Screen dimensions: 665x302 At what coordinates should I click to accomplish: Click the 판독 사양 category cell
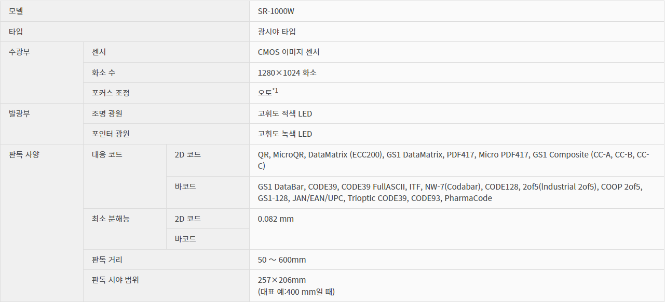pos(24,154)
